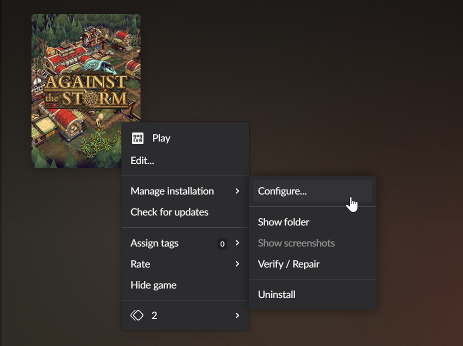Expand the Manage installation submenu
The width and height of the screenshot is (463, 346).
pos(185,191)
